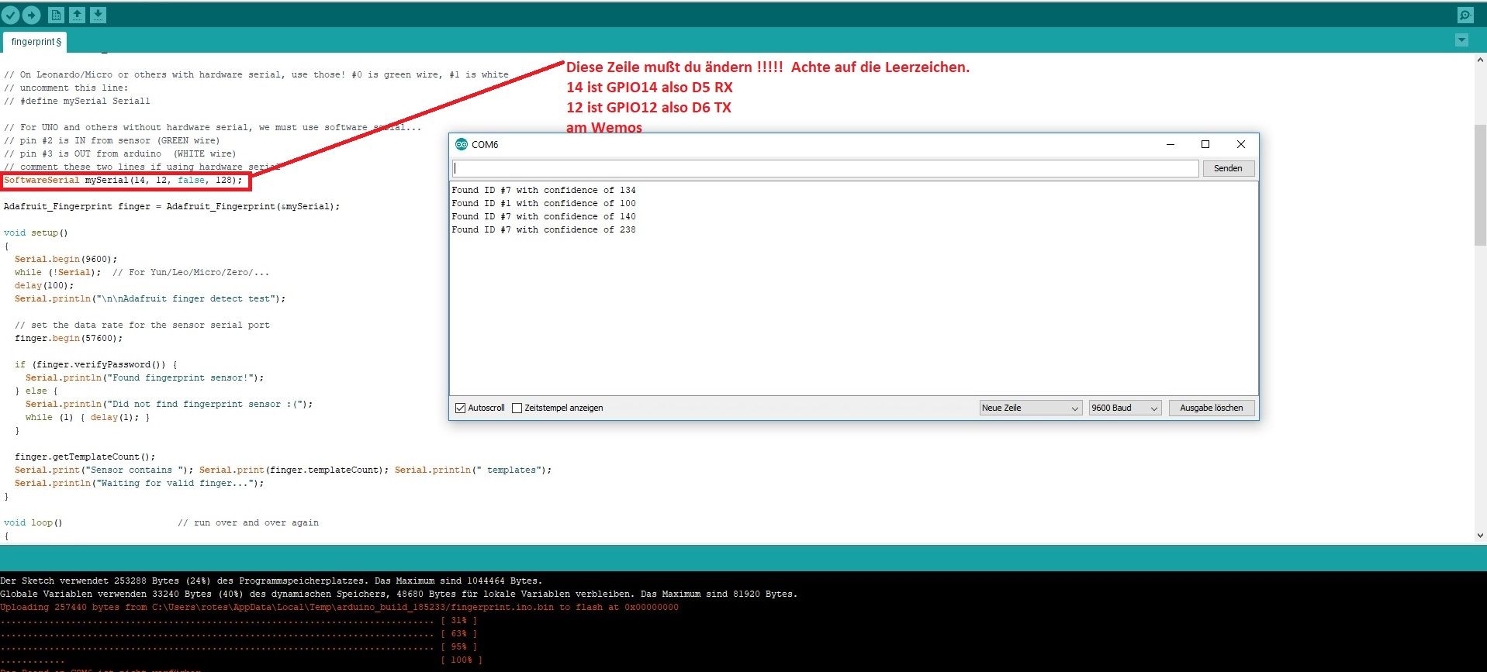Click 'finger.getTemplateCount();' code line
1487x672 pixels.
85,457
